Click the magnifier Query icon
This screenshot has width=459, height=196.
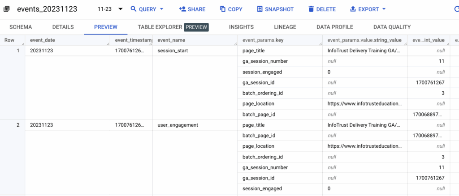pos(134,9)
